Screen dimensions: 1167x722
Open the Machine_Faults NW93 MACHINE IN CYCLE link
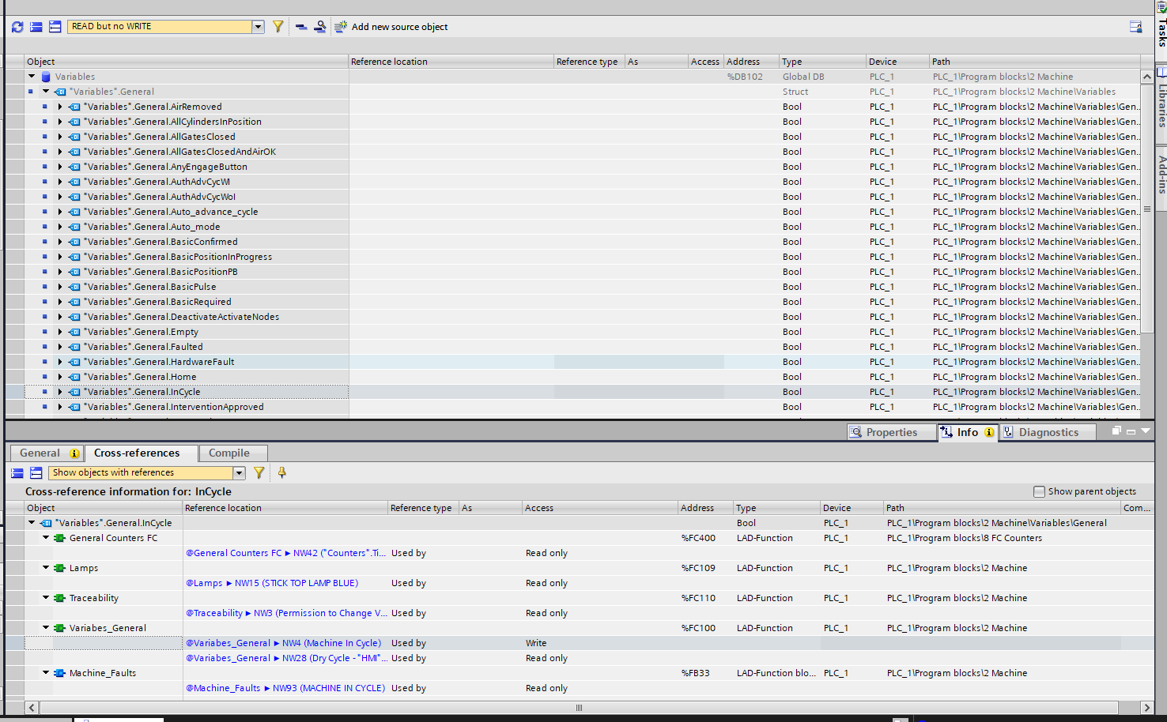click(x=285, y=688)
